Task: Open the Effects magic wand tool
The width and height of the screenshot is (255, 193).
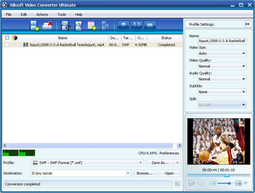Action: coord(79,26)
